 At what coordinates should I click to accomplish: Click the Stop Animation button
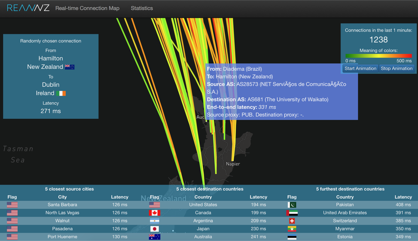pyautogui.click(x=396, y=68)
